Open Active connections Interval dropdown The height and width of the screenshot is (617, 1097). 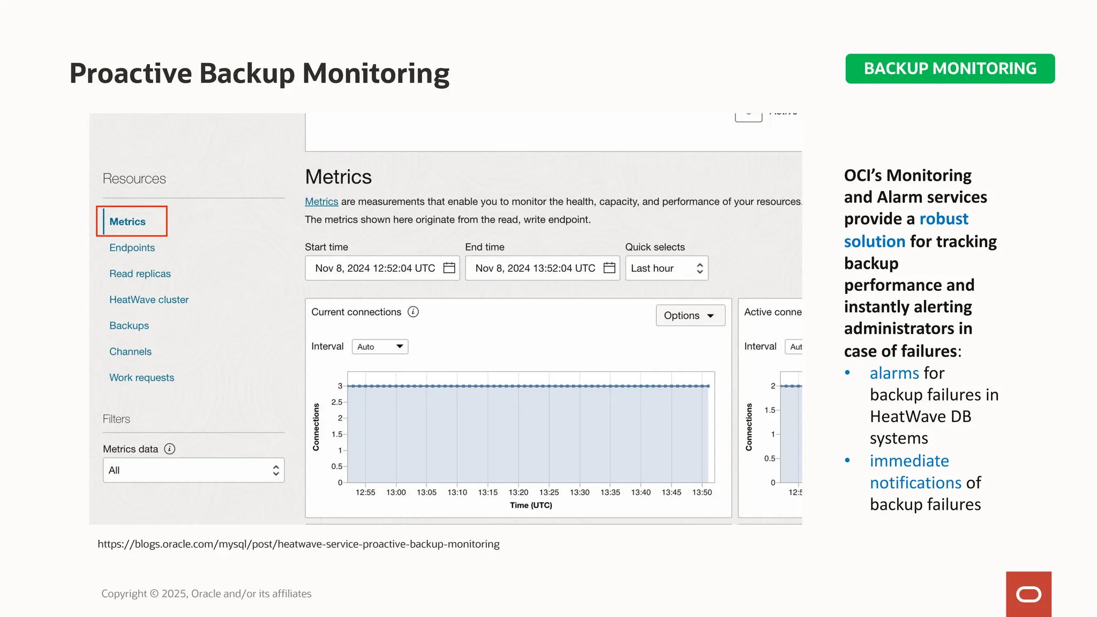click(793, 347)
